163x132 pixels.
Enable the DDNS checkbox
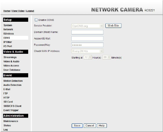click(x=36, y=20)
